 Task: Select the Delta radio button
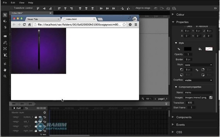pyautogui.click(x=185, y=26)
